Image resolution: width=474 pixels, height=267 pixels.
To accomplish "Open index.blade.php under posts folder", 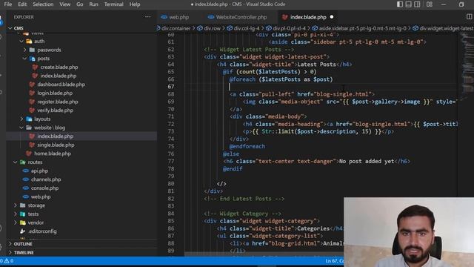I will coord(58,76).
